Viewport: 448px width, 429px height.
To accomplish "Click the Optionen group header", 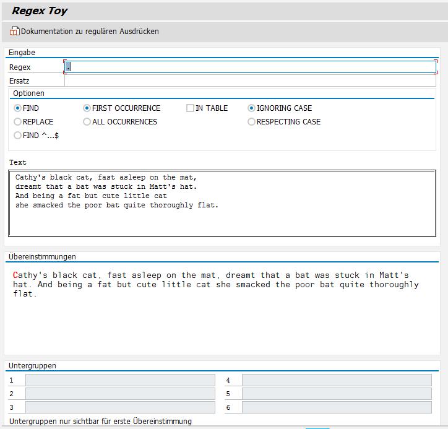I will pos(28,93).
